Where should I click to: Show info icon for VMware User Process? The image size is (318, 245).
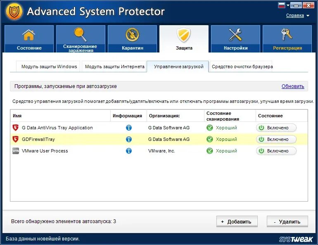[129, 151]
